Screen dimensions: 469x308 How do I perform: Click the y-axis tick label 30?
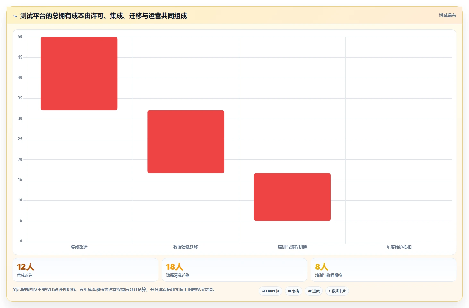coord(20,119)
